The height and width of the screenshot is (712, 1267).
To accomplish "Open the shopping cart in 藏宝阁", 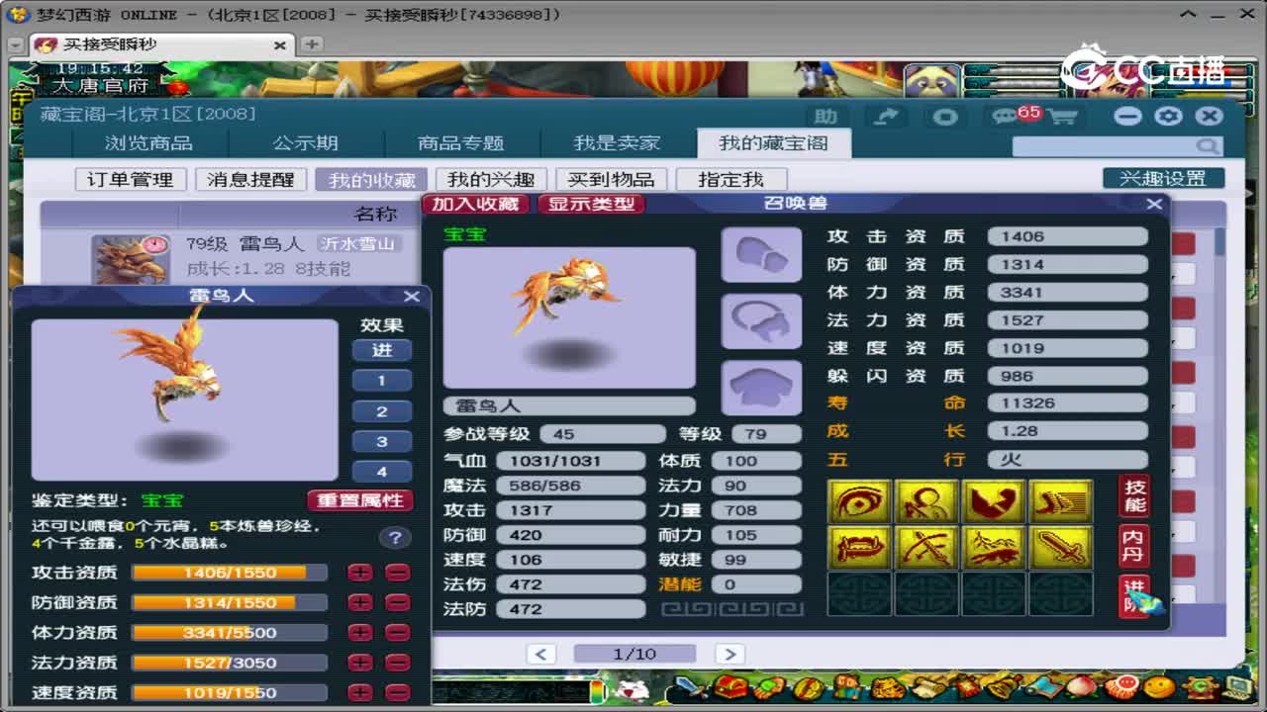I will 1062,117.
